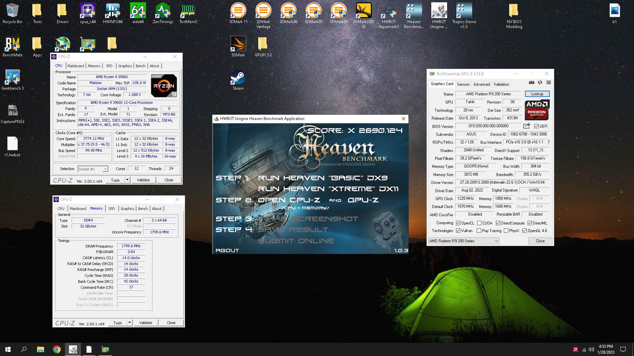Launch 3DMark06 desktop icon
The height and width of the screenshot is (356, 634).
(x=288, y=13)
